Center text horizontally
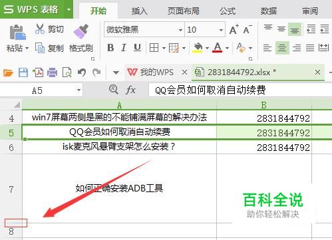The width and height of the screenshot is (332, 240). coord(282,48)
